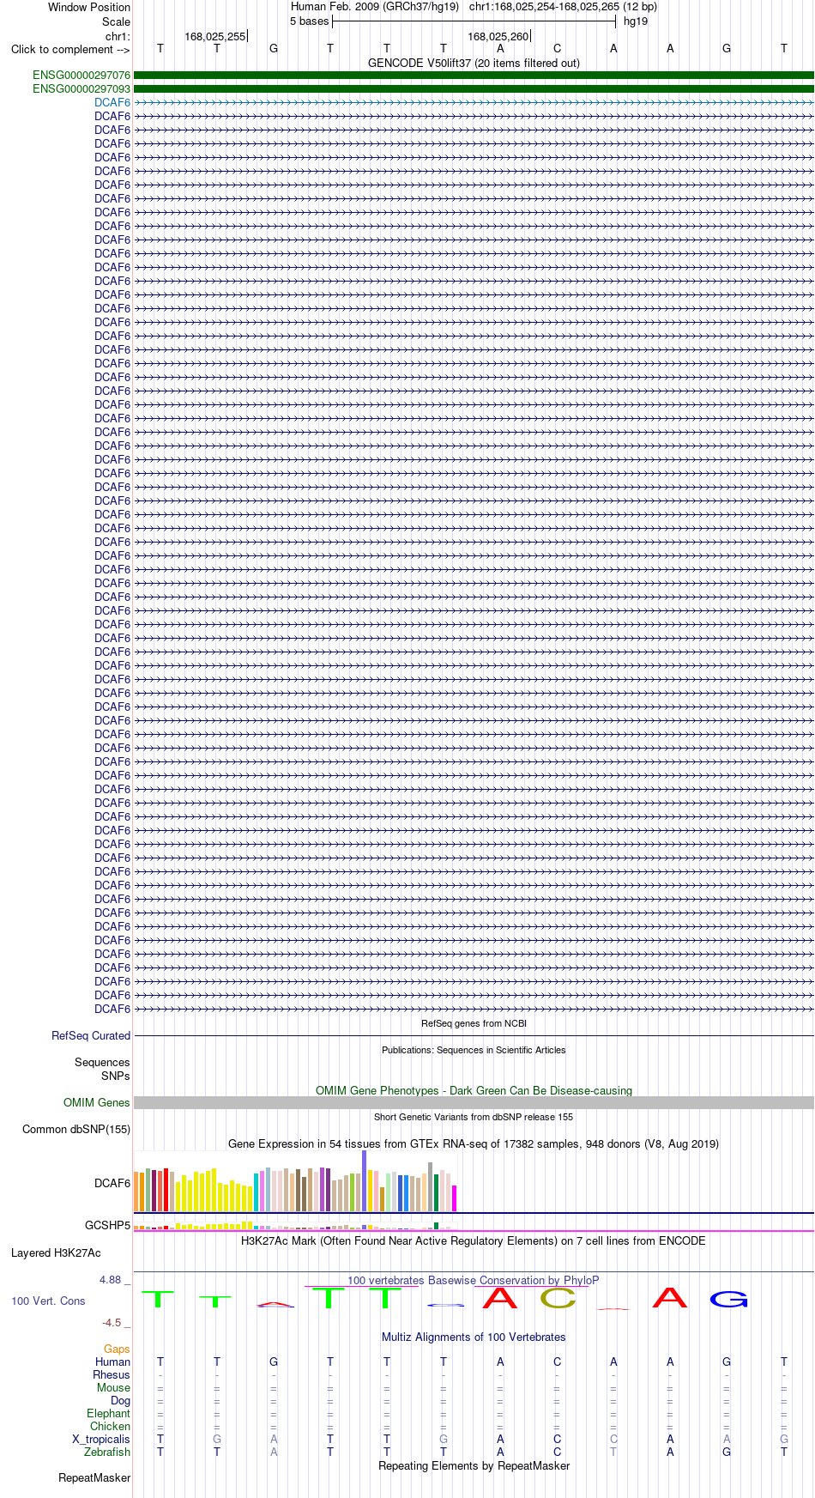This screenshot has width=815, height=1498.
Task: Click the Scale label
Action: 117,21
